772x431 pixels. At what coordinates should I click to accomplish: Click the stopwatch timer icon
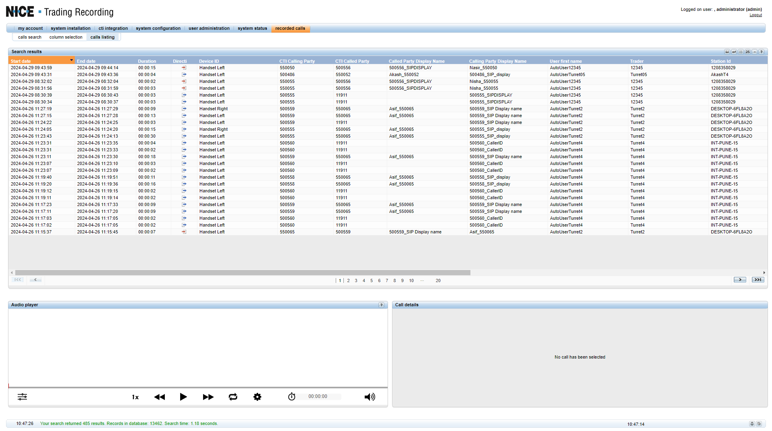[x=292, y=397]
